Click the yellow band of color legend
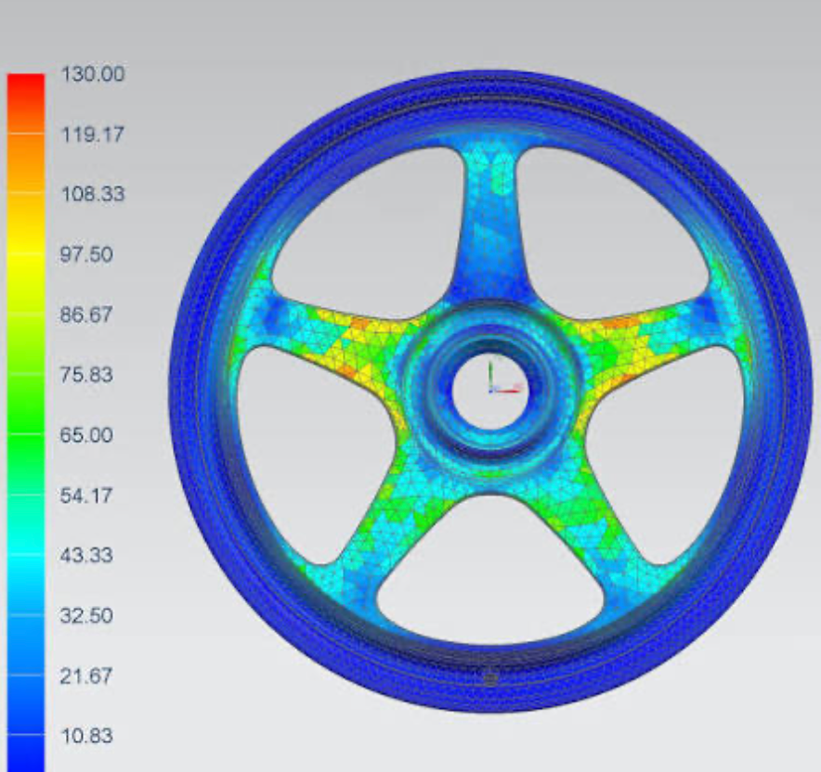 (26, 256)
